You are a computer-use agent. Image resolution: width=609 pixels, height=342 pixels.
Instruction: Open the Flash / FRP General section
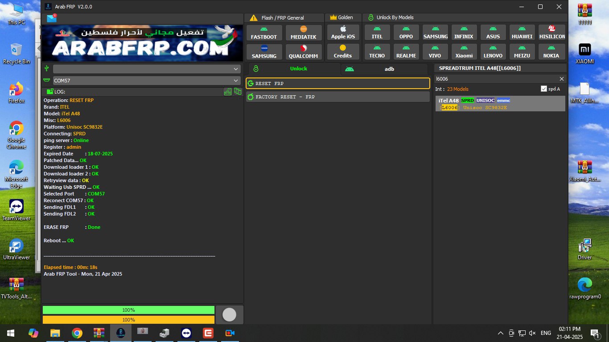pos(284,18)
